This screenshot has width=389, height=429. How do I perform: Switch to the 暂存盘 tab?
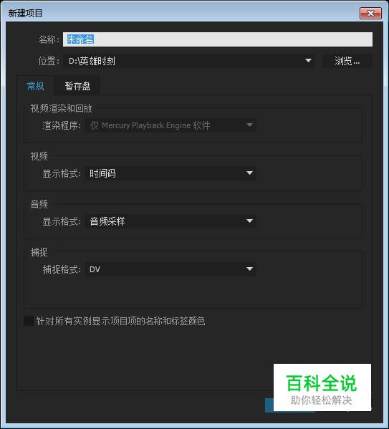[77, 86]
